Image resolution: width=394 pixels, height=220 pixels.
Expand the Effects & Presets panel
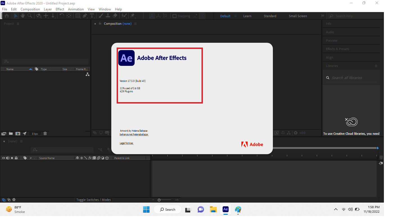[338, 49]
